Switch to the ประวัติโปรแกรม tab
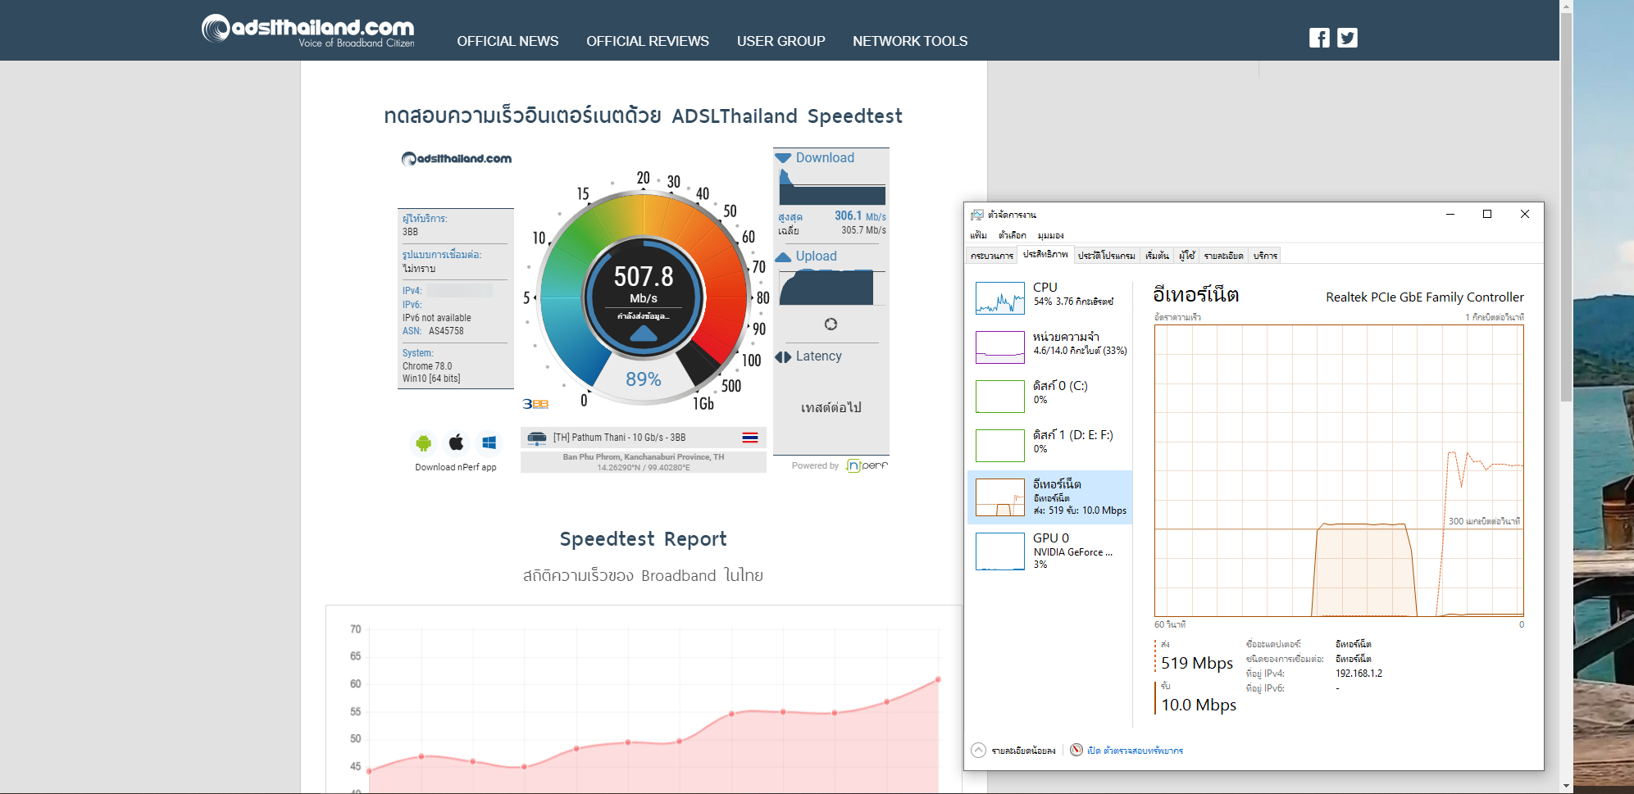The height and width of the screenshot is (794, 1634). tap(1106, 256)
